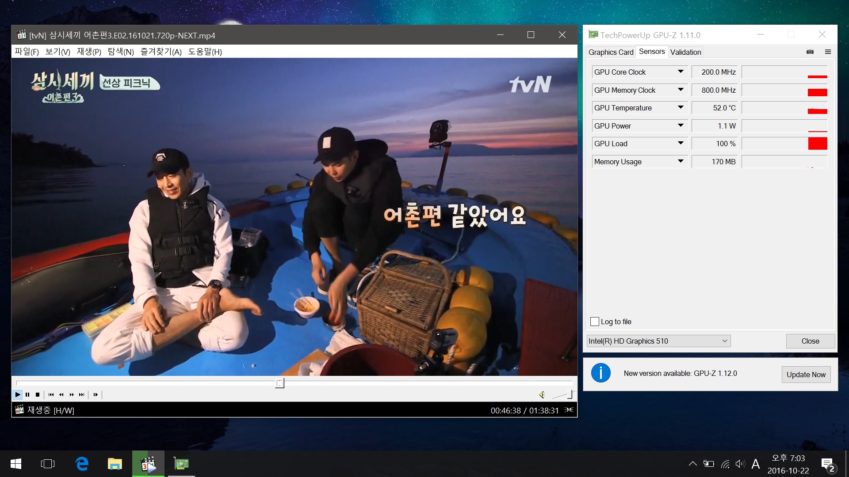Viewport: 849px width, 477px height.
Task: Click the New version available: GPU-Z 1.12.0 text
Action: (x=680, y=373)
